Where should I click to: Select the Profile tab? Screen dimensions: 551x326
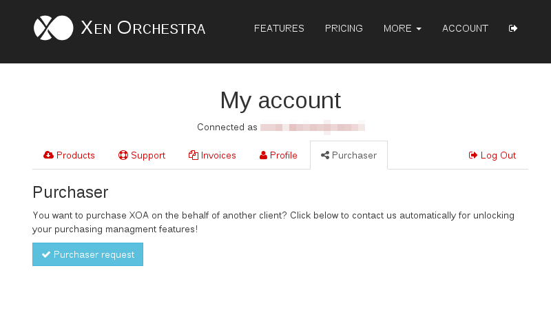point(278,155)
